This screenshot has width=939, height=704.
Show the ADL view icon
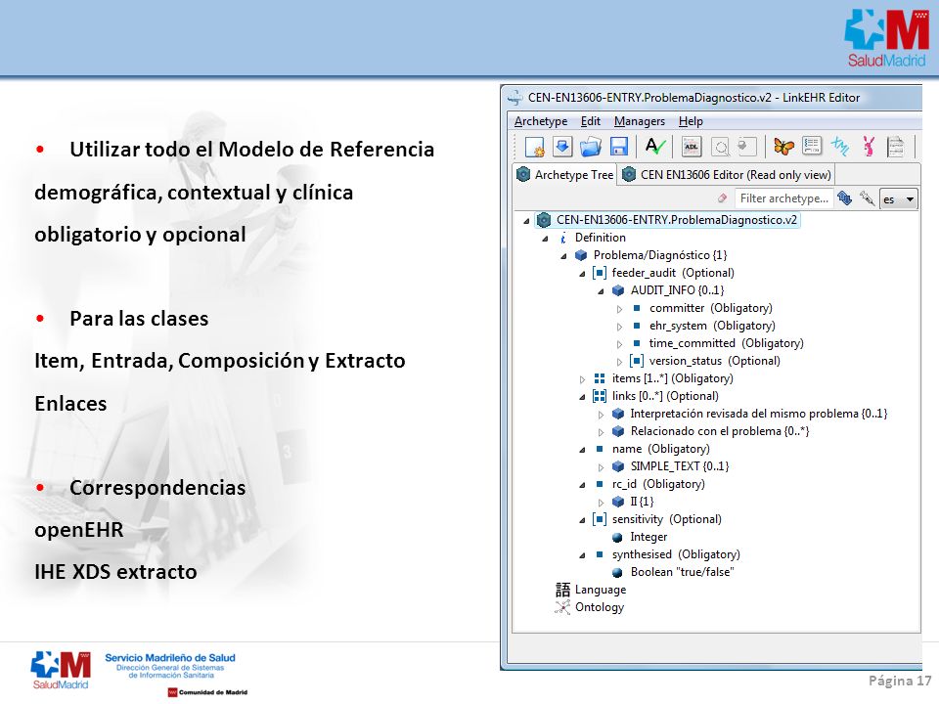[692, 147]
